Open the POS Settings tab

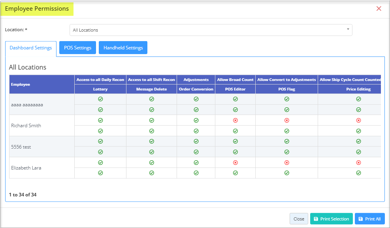pyautogui.click(x=77, y=48)
